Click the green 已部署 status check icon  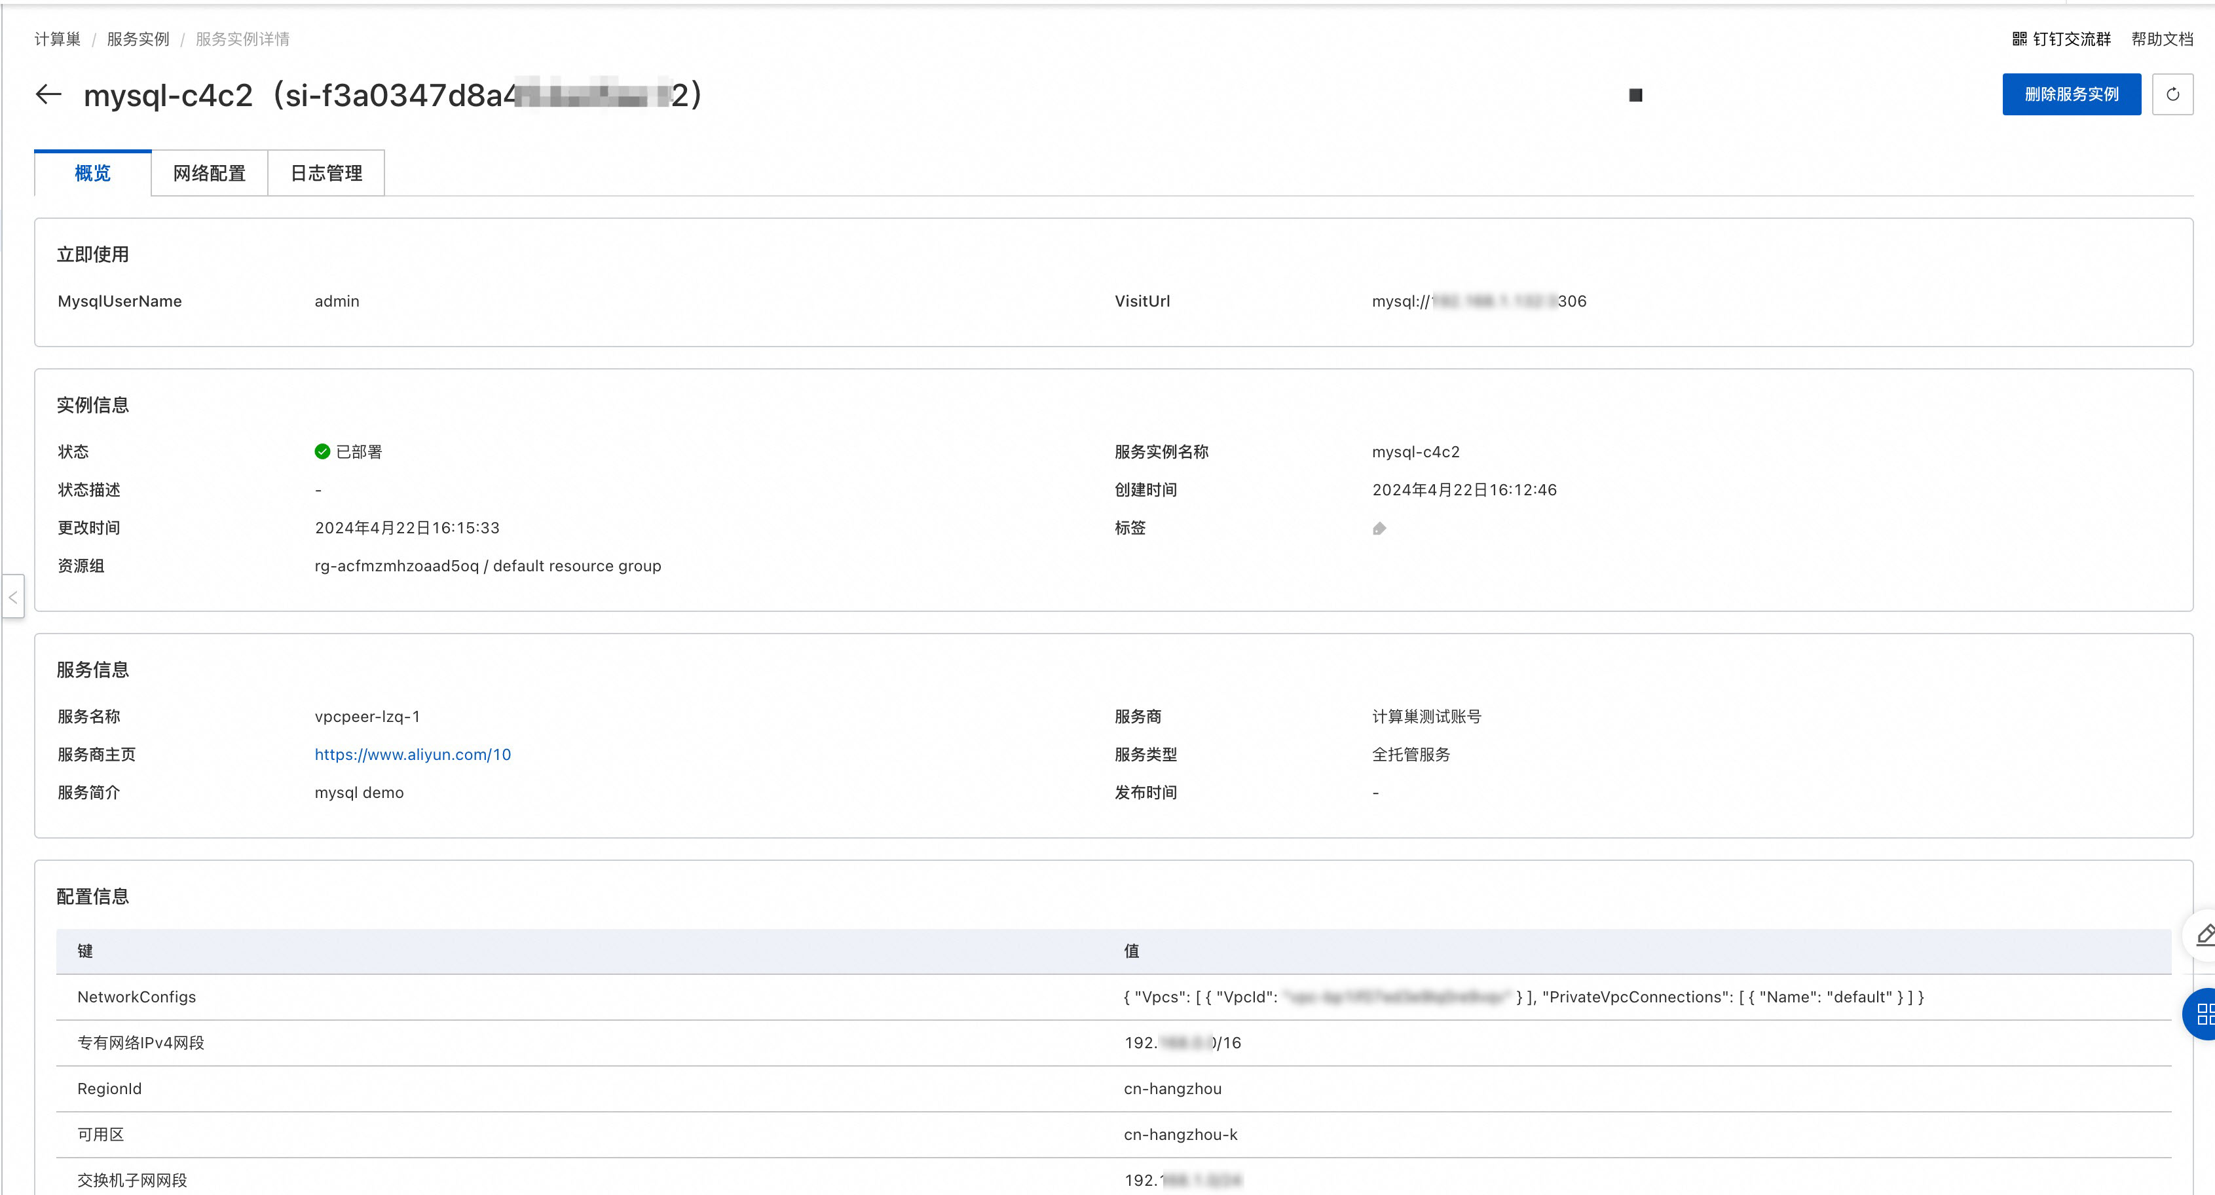pos(322,451)
